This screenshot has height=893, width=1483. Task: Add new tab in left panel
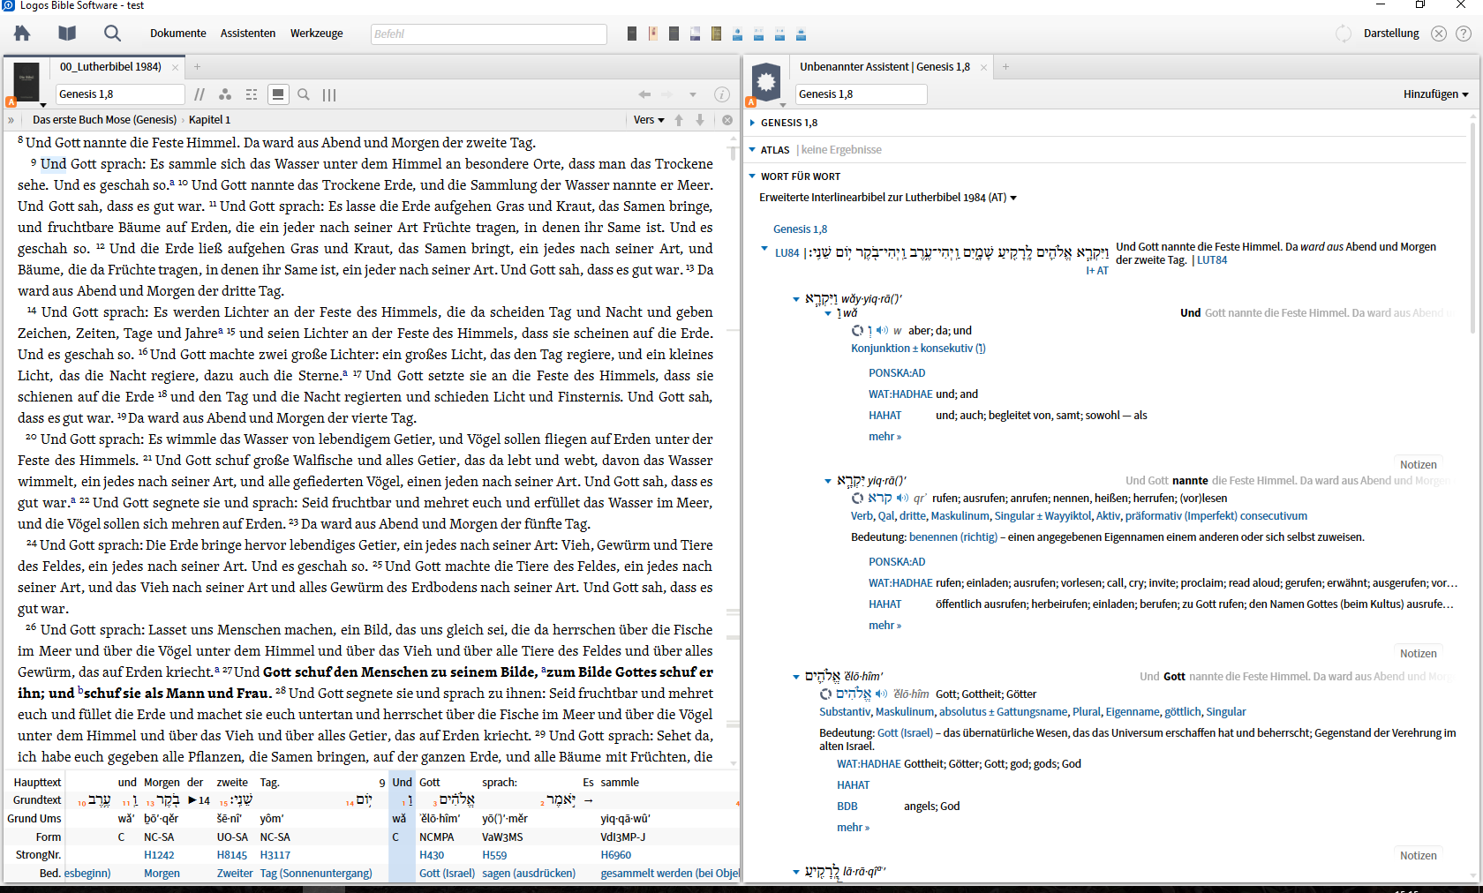tap(197, 66)
